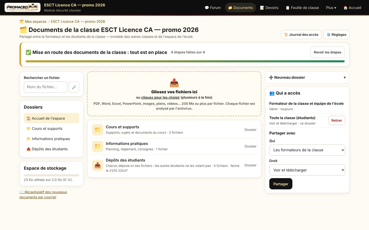Click Revoir les étapes button
This screenshot has height=230, width=369.
[x=327, y=52]
